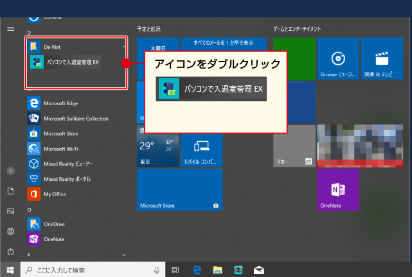The width and height of the screenshot is (412, 277).
Task: Collapse the De-Net folder chevron
Action: (x=124, y=47)
